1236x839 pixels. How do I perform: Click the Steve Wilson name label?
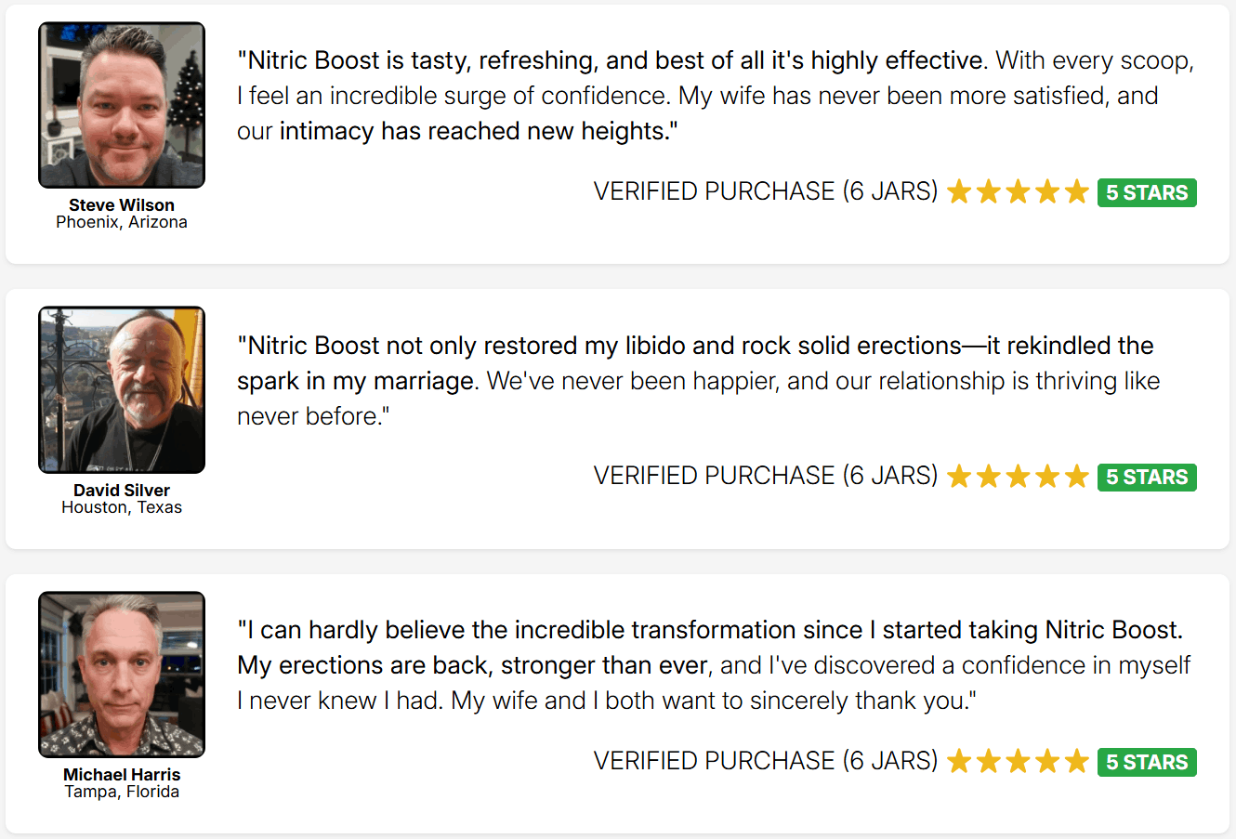pos(122,204)
